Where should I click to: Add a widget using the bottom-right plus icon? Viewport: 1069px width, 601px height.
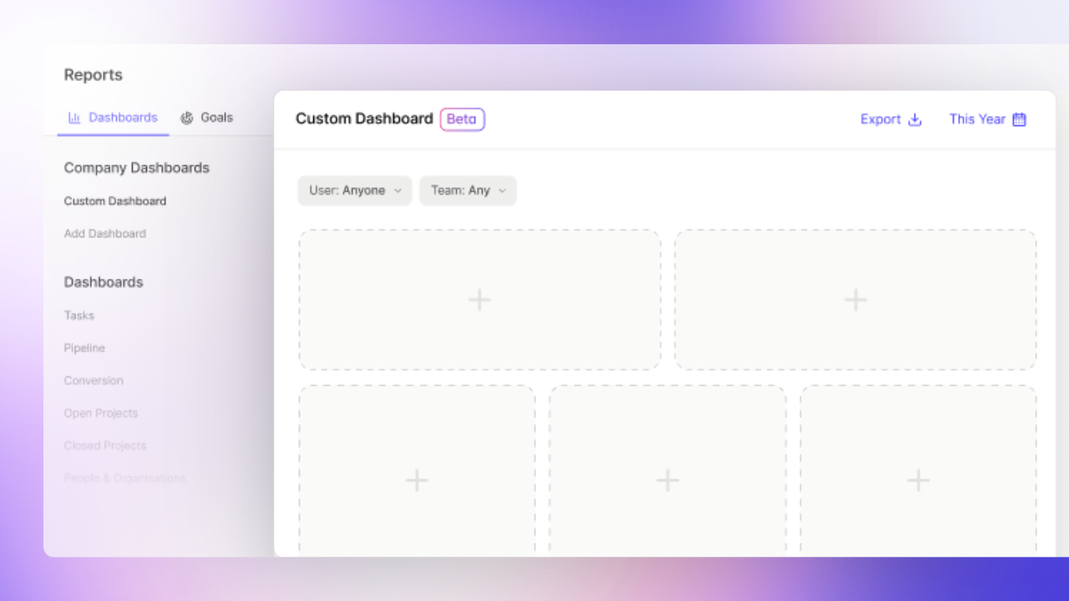pos(918,480)
